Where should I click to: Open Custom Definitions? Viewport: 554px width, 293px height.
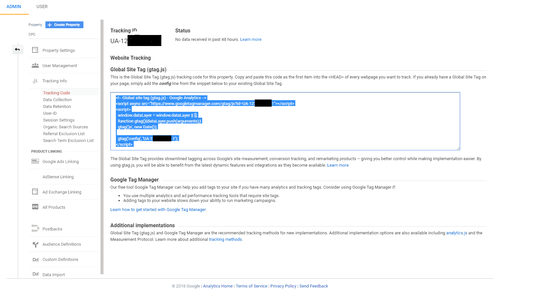(x=60, y=260)
